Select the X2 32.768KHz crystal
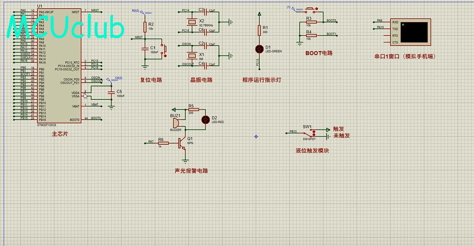The height and width of the screenshot is (246, 474). (x=192, y=22)
